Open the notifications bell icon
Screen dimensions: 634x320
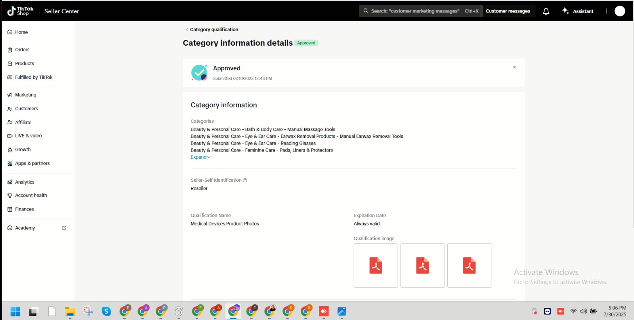(546, 11)
